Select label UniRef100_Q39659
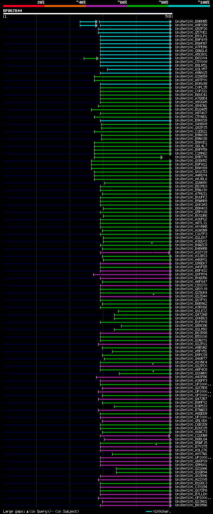Image resolution: width=213 pixels, height=514 pixels. (191, 76)
